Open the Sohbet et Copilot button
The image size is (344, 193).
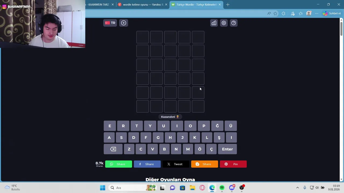[332, 13]
